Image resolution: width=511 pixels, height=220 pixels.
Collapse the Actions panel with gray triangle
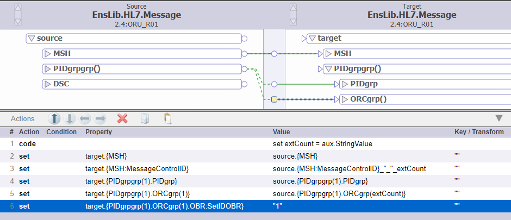[x=498, y=118]
